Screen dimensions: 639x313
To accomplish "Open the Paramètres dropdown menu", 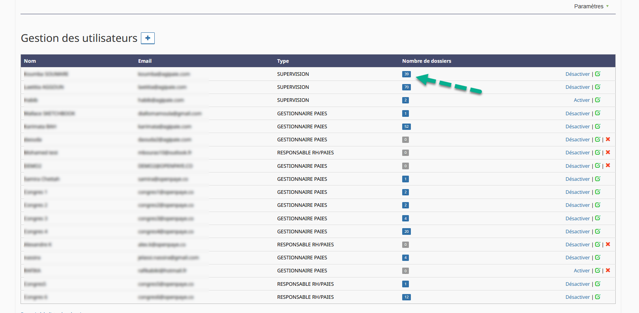I will click(591, 6).
